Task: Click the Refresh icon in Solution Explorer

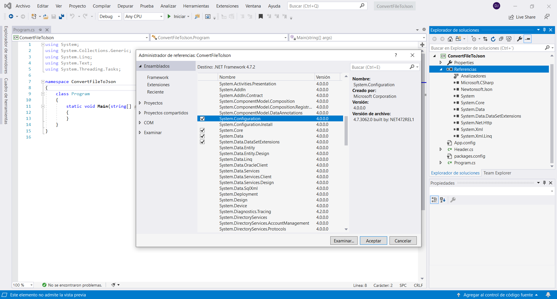Action: tap(493, 39)
